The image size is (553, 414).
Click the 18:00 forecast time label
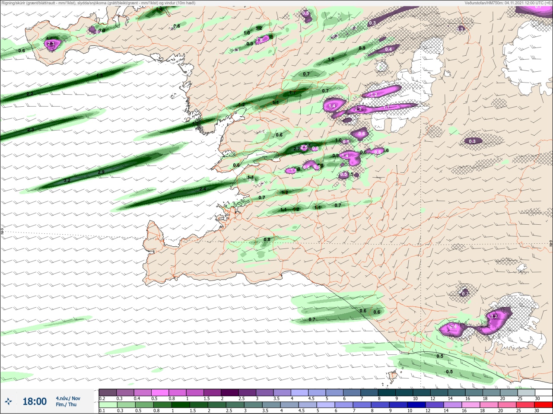pos(35,401)
